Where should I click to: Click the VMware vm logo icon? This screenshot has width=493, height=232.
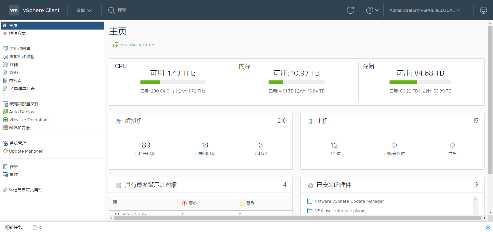[14, 10]
